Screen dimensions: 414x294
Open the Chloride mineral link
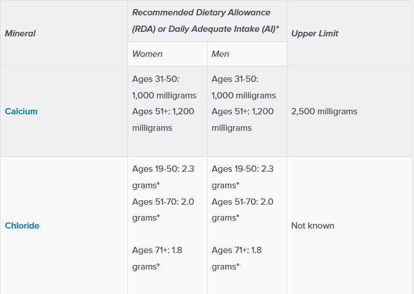tap(22, 226)
